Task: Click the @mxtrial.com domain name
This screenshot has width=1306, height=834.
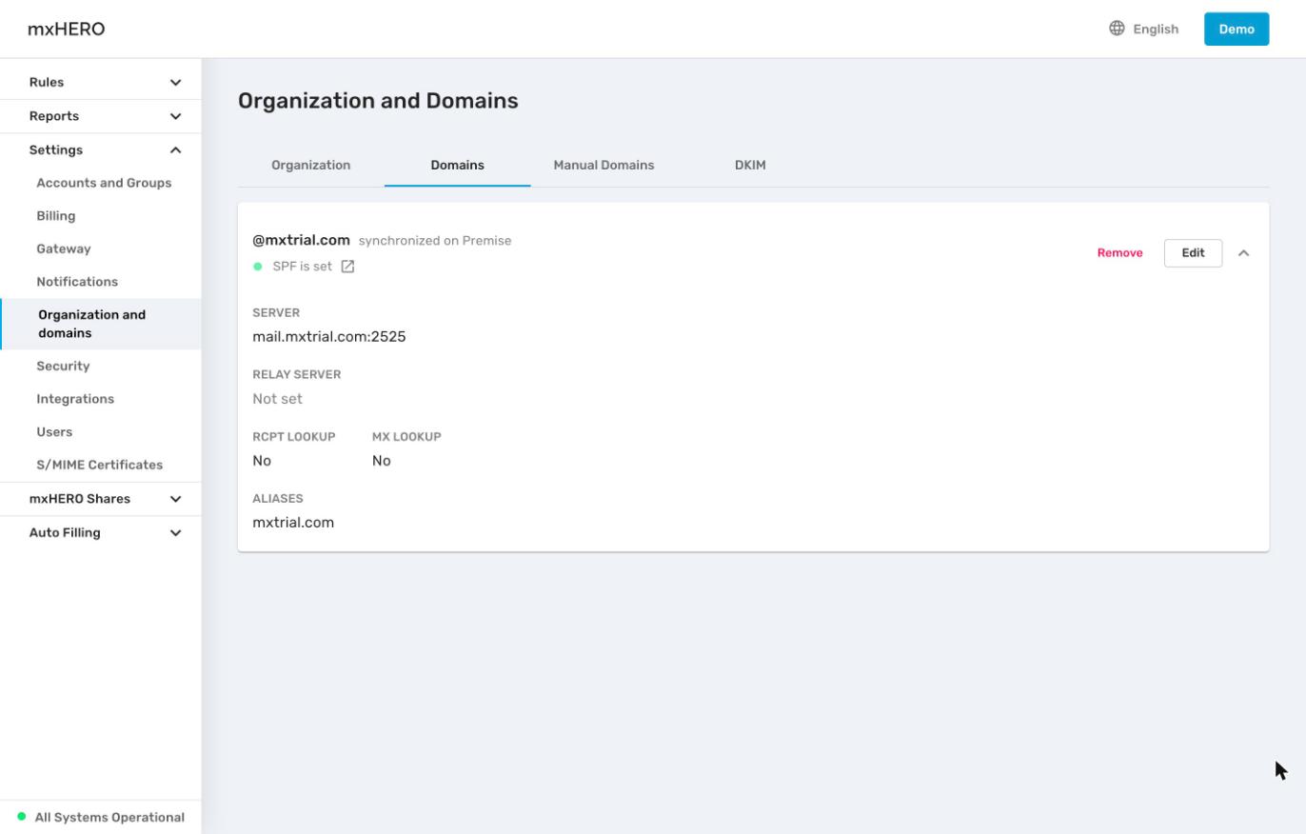Action: click(x=301, y=240)
